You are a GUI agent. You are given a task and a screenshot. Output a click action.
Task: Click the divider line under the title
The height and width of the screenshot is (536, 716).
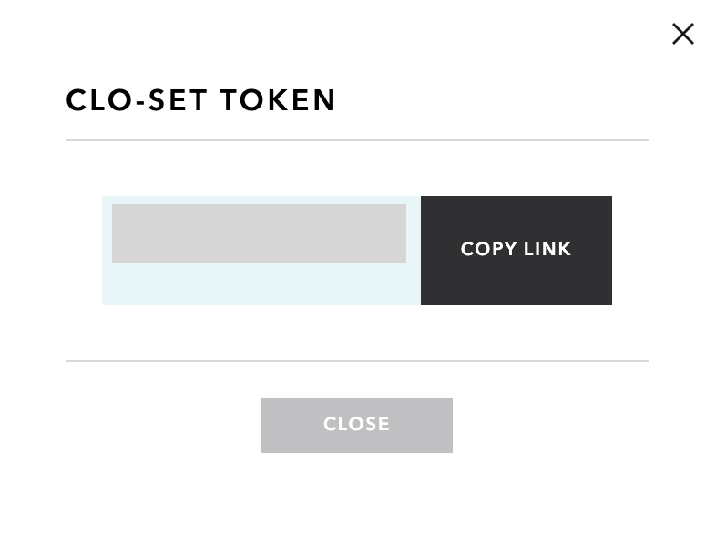(x=356, y=140)
